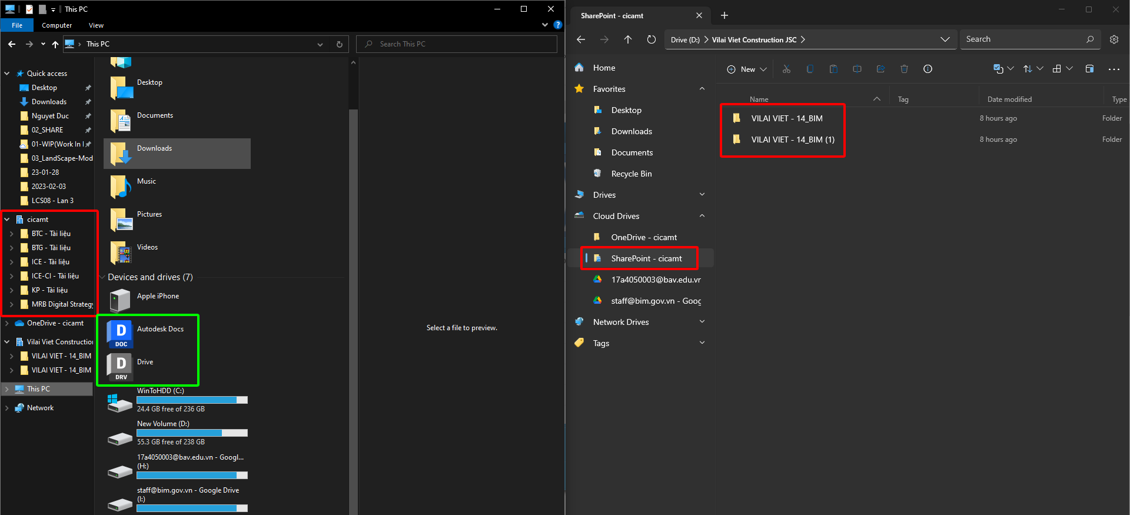Open the Music folder in This PC
This screenshot has width=1130, height=515.
[177, 187]
